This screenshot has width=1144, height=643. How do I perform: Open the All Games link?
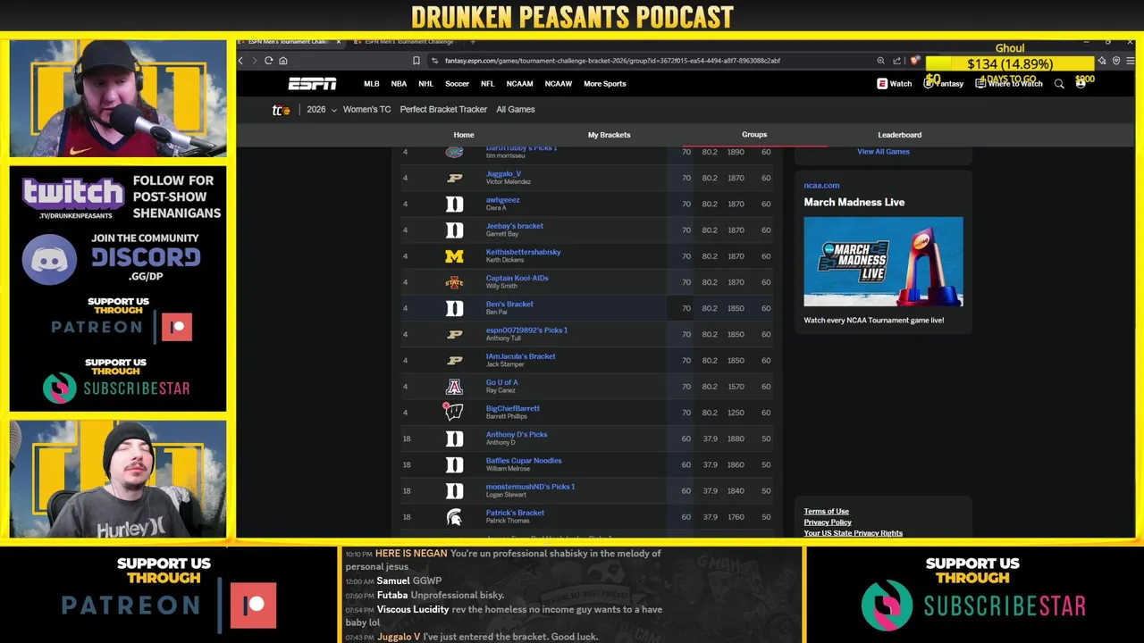tap(516, 110)
